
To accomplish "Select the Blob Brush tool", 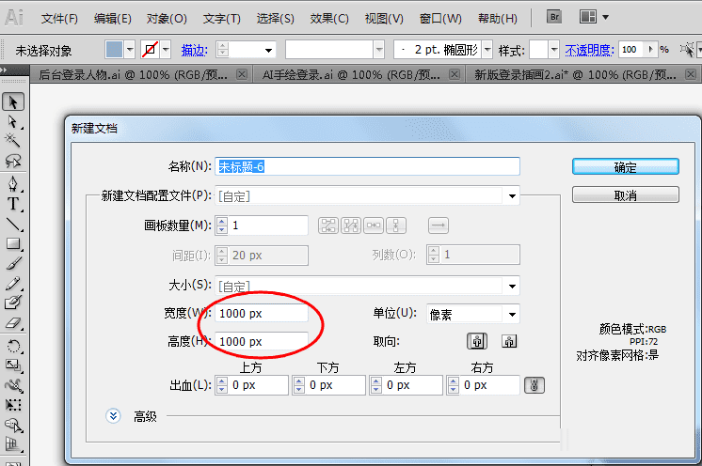I will click(x=13, y=303).
